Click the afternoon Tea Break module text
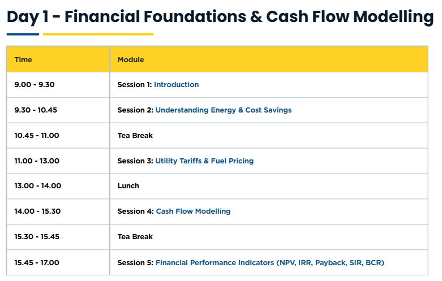The width and height of the screenshot is (442, 281). click(x=135, y=237)
